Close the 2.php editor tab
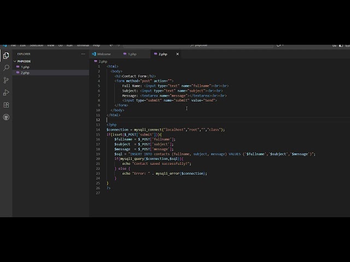 click(x=177, y=54)
